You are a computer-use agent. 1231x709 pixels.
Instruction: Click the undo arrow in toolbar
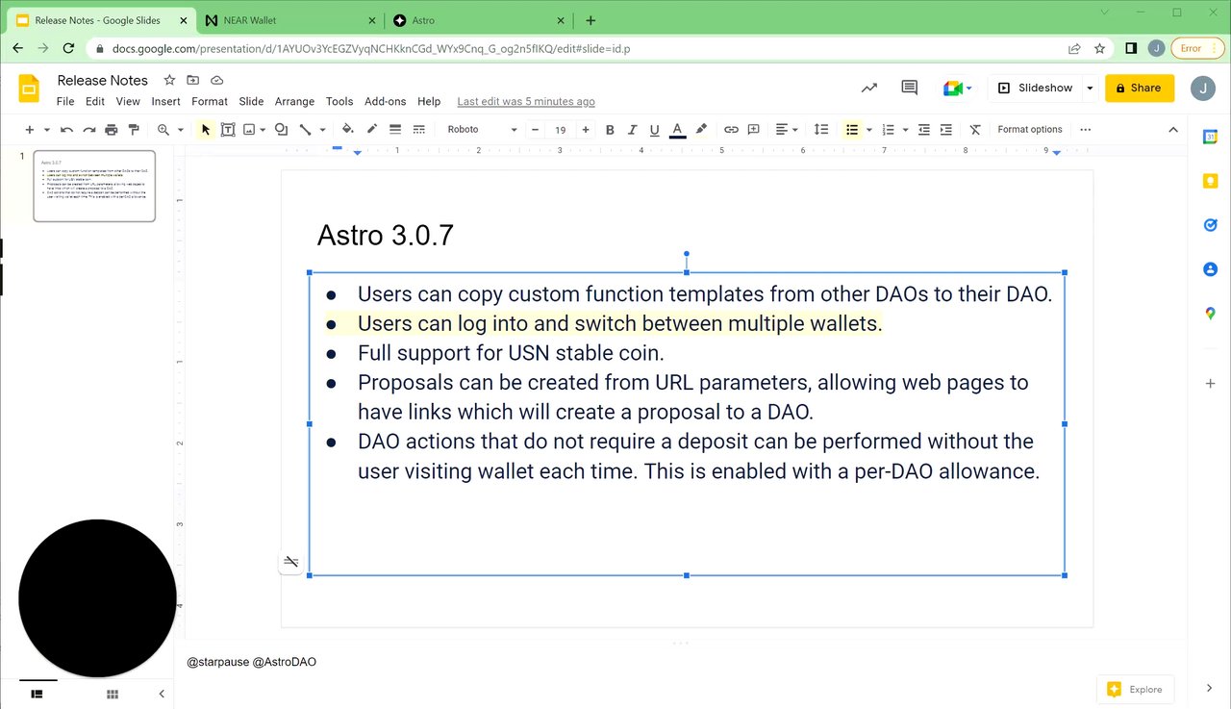pos(66,129)
